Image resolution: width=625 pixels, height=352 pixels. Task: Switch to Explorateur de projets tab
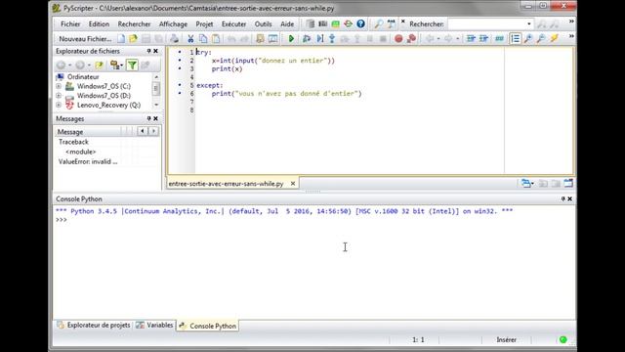(94, 326)
